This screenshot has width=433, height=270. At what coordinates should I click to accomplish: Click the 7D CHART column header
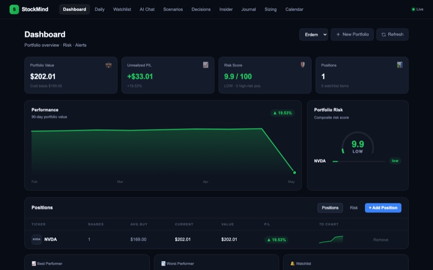[x=328, y=224]
